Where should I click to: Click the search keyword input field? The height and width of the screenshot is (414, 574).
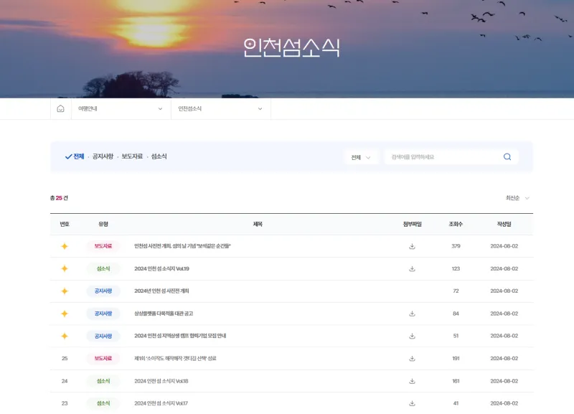pyautogui.click(x=441, y=157)
